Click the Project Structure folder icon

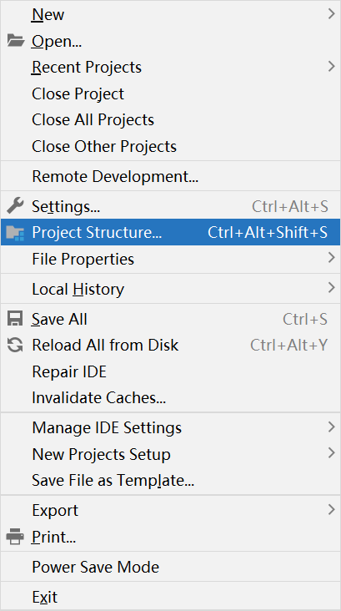(x=16, y=233)
